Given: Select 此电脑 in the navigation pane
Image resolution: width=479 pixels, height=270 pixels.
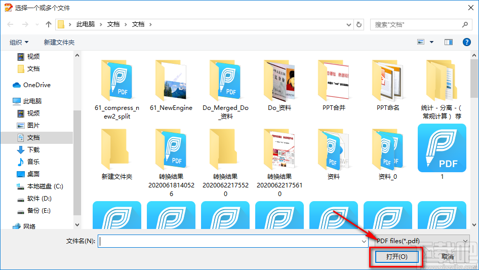Looking at the screenshot, I should click(27, 101).
